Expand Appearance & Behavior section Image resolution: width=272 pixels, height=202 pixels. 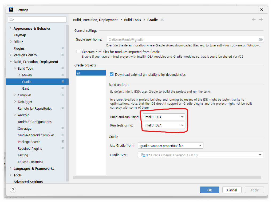tap(11, 28)
